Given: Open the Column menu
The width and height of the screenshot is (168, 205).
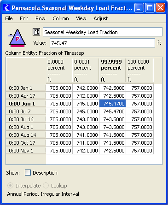Looking at the screenshot, I should click(x=61, y=18).
